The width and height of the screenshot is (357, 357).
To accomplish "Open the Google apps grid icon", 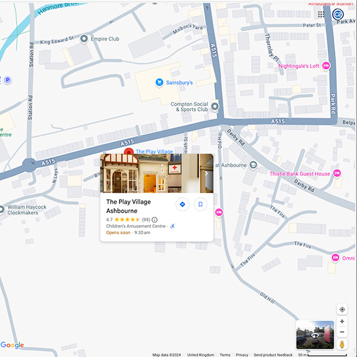I will click(321, 15).
